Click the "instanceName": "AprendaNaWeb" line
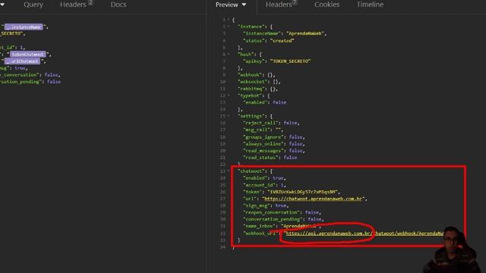The height and width of the screenshot is (273, 486). pos(285,33)
